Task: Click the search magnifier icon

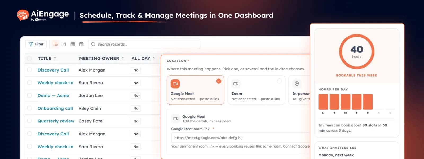Action: coord(93,44)
